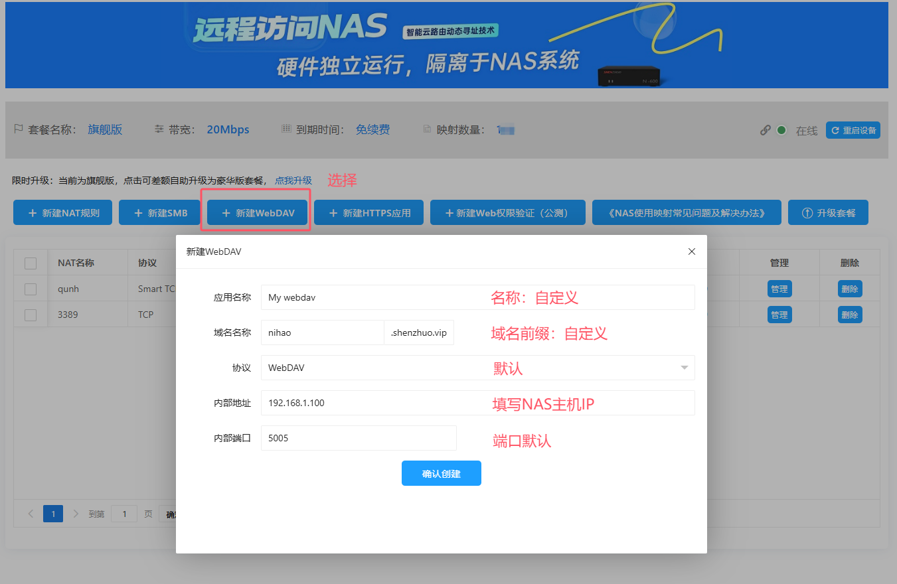
Task: Click the 新建HTTPS应用 button
Action: pyautogui.click(x=368, y=213)
